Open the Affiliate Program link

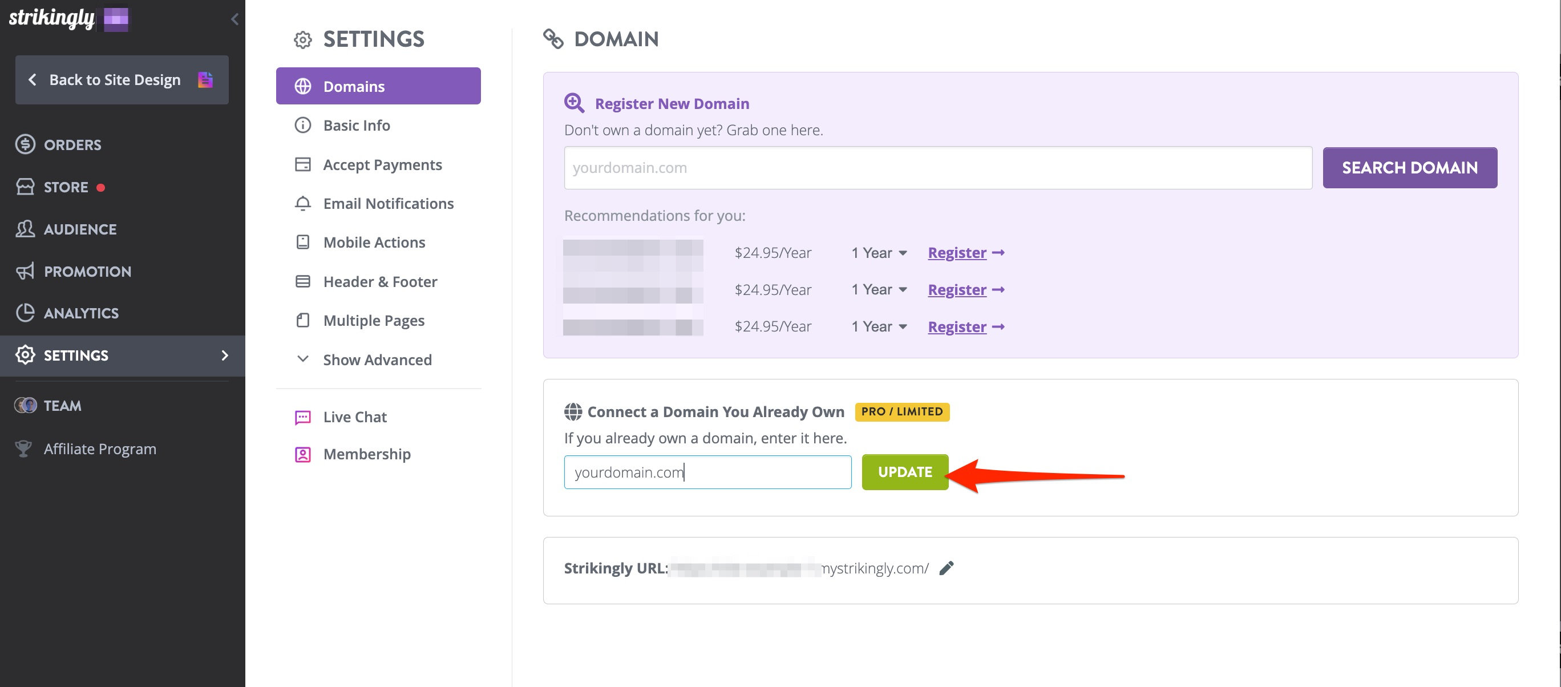click(100, 449)
